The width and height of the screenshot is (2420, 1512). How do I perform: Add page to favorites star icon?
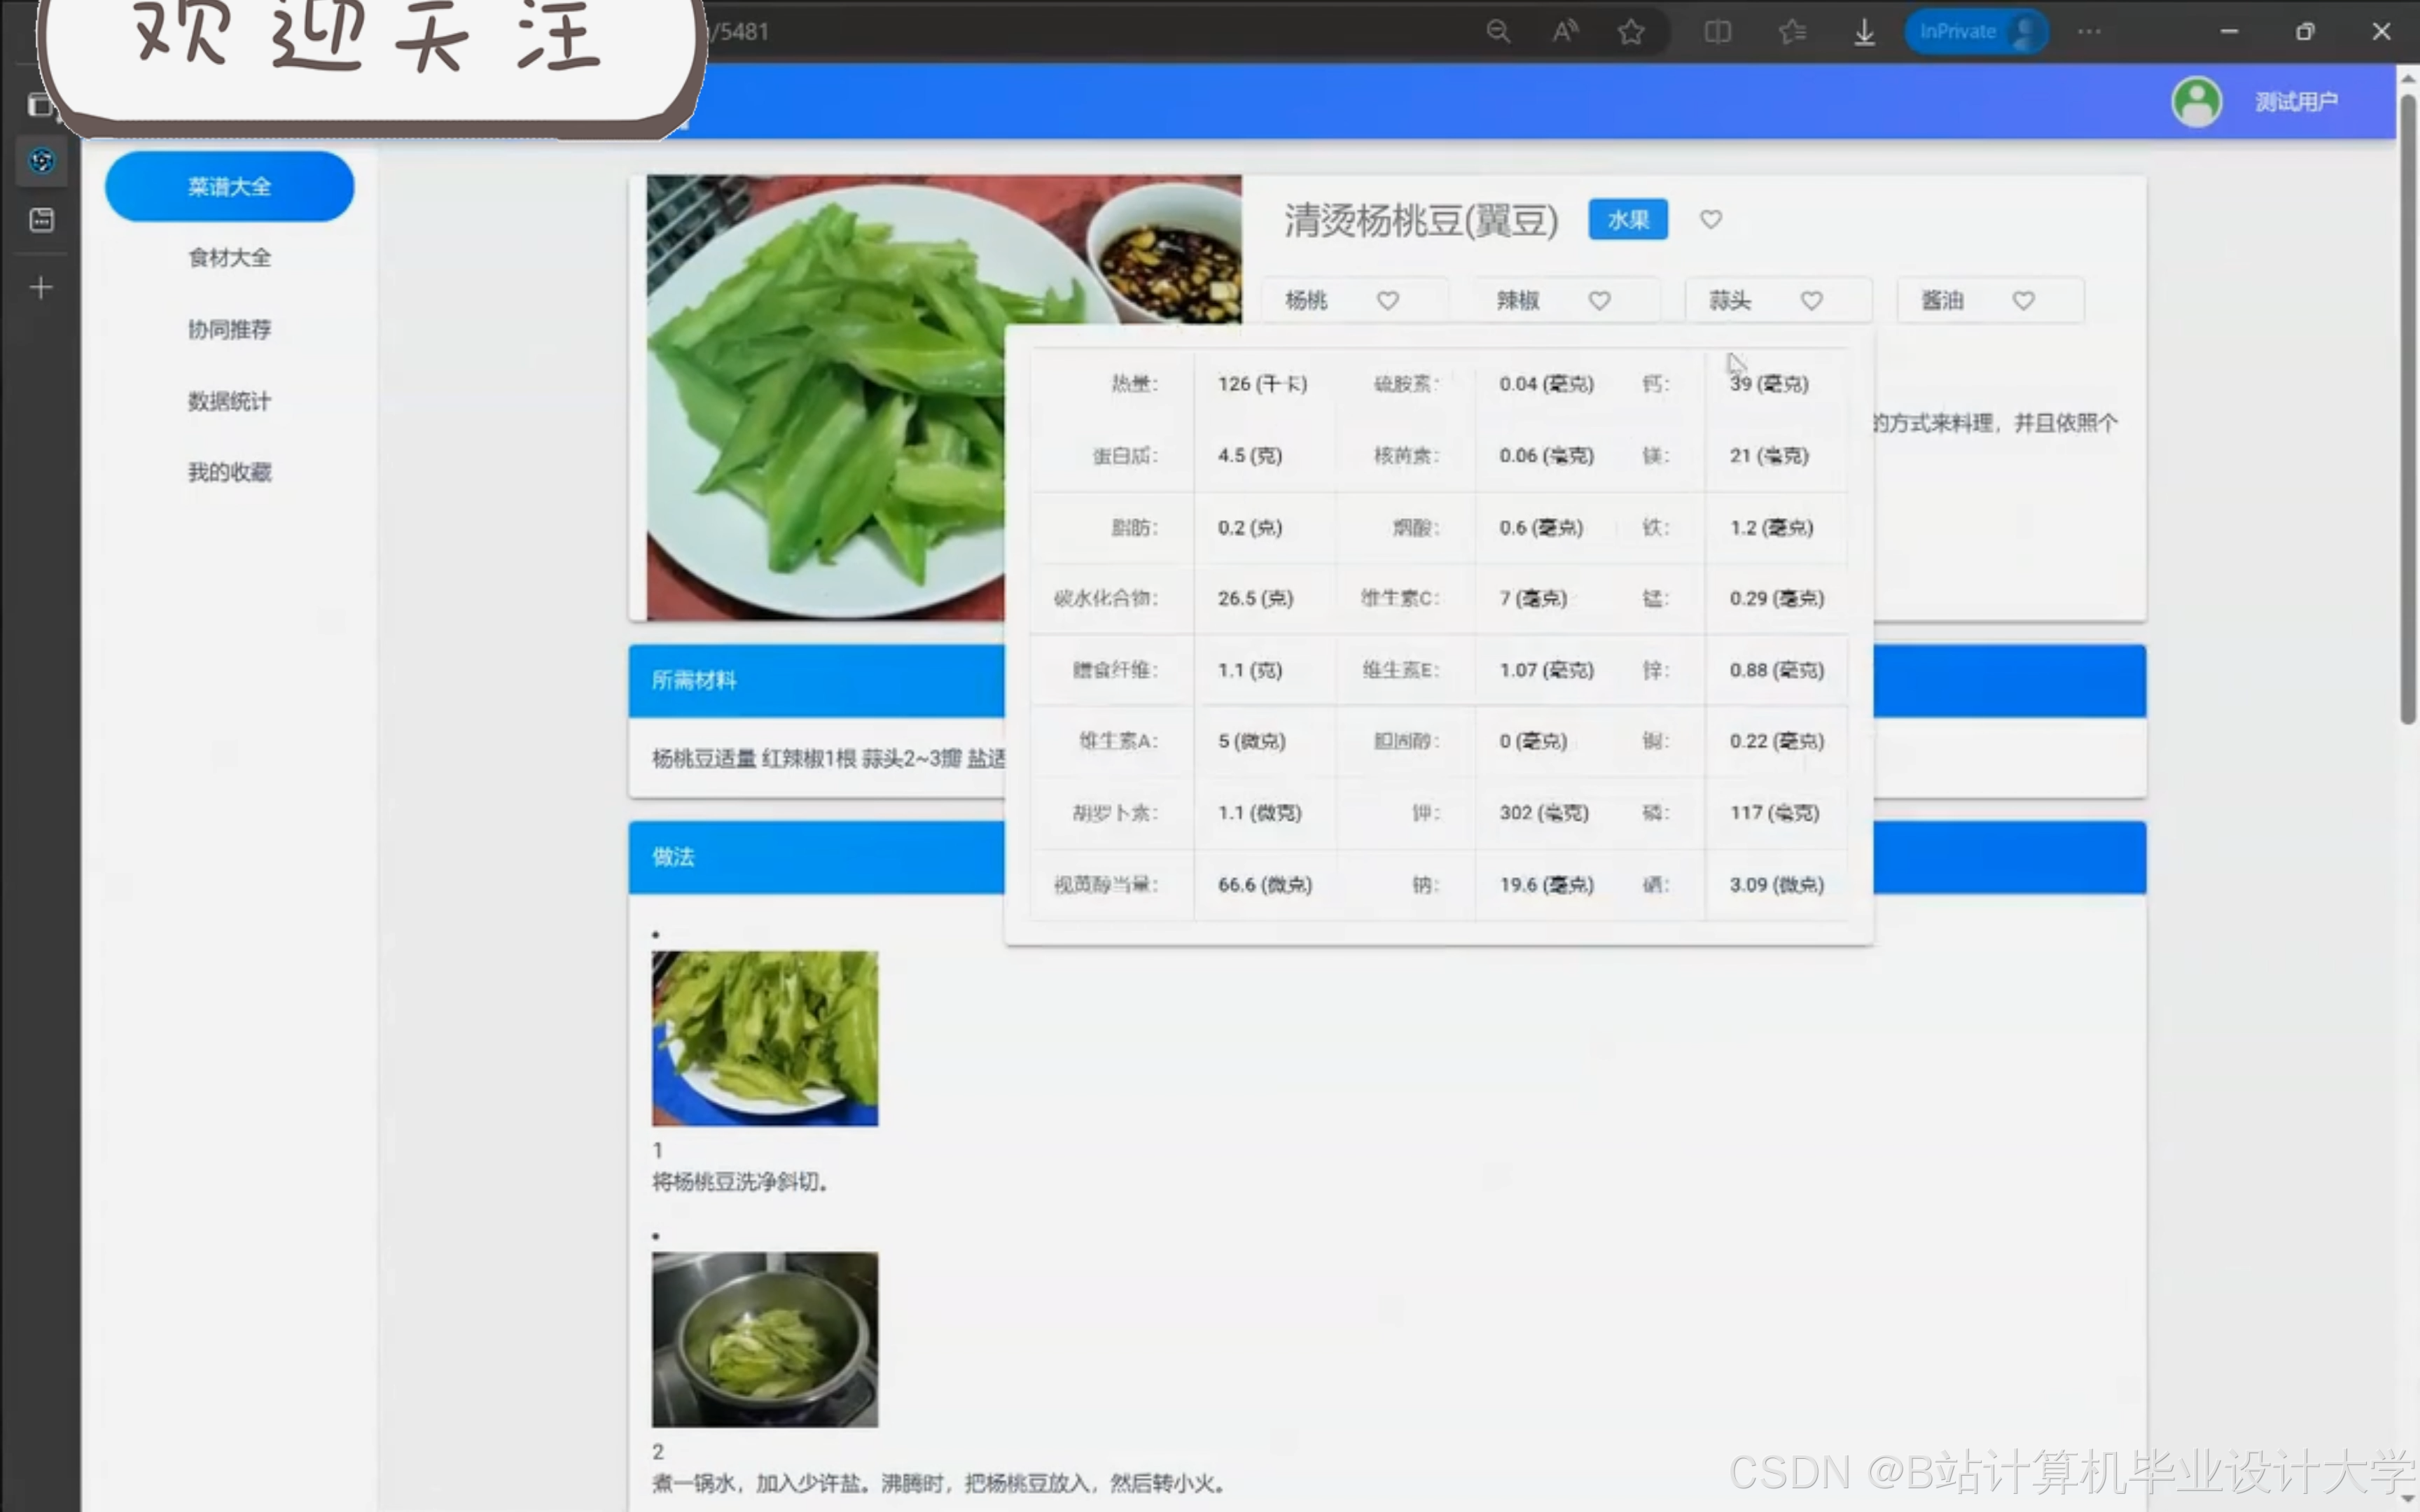(x=1631, y=32)
